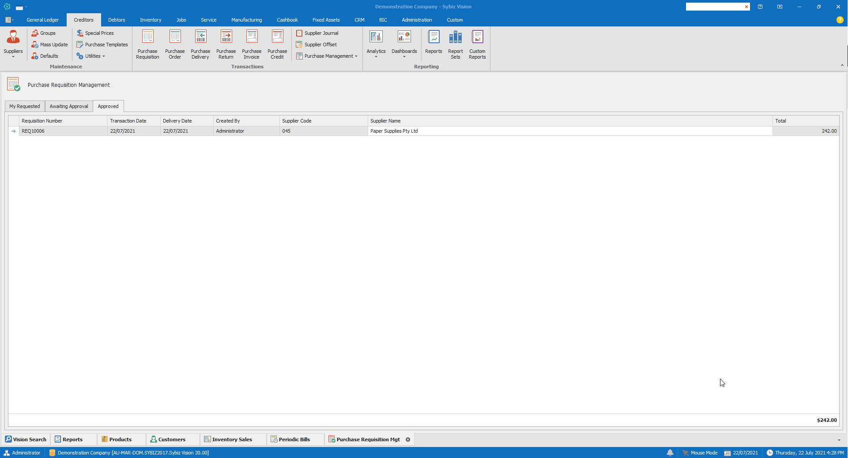The width and height of the screenshot is (848, 458).
Task: Open the Purchase Requisition transaction icon
Action: [x=147, y=44]
